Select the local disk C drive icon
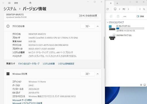147x104 pixels. 112,28
